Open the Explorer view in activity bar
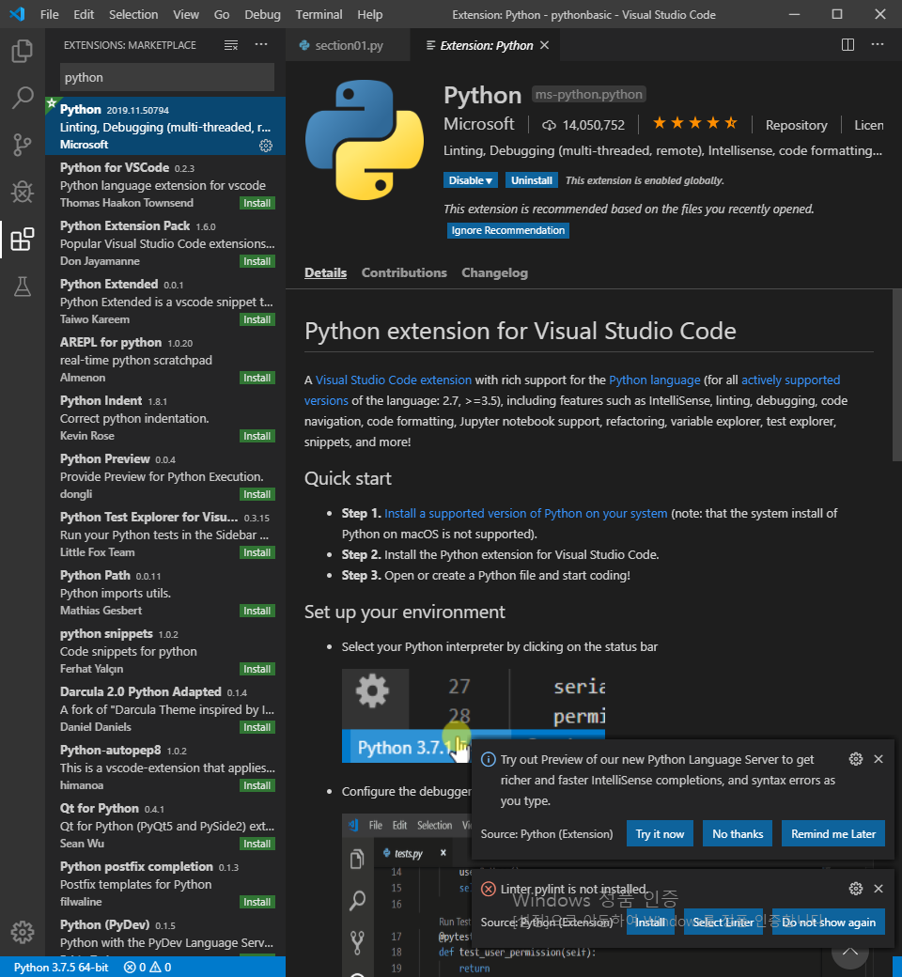This screenshot has width=902, height=977. point(23,51)
